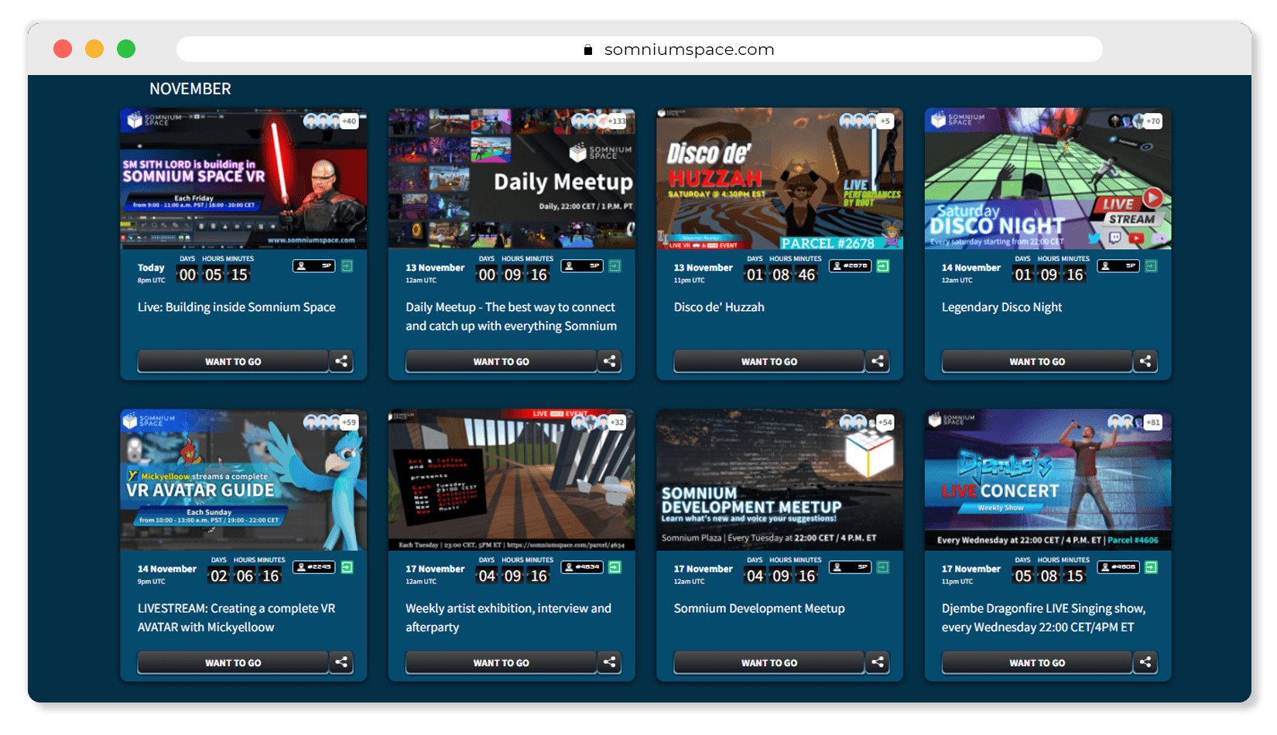
Task: Click WANT TO GO for Disco de' Huzzah
Action: pos(769,361)
